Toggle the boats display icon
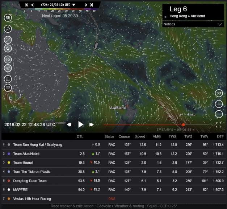Viewport: 227px width, 209px height. [8, 29]
